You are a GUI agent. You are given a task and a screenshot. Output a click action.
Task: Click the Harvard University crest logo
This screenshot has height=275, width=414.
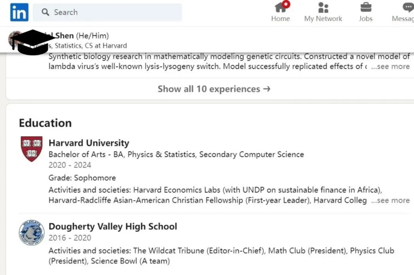(x=31, y=148)
